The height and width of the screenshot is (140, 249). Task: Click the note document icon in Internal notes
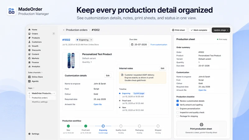[122, 75]
